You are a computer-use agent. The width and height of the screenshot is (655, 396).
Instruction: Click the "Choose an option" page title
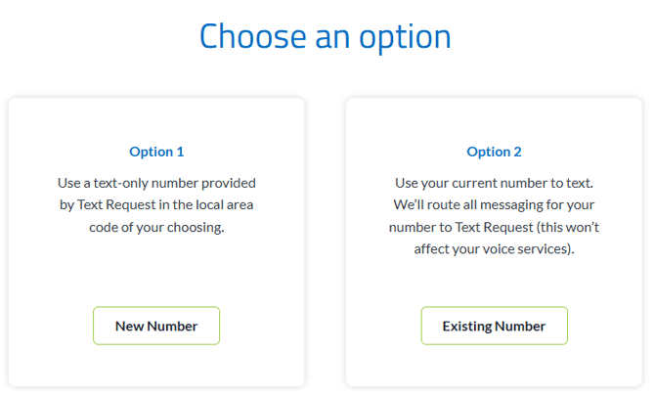pyautogui.click(x=326, y=36)
